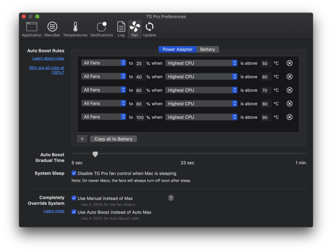This screenshot has height=252, width=332.
Task: Change Highest CPU sensor in the 50 °C rule
Action: [x=201, y=63]
